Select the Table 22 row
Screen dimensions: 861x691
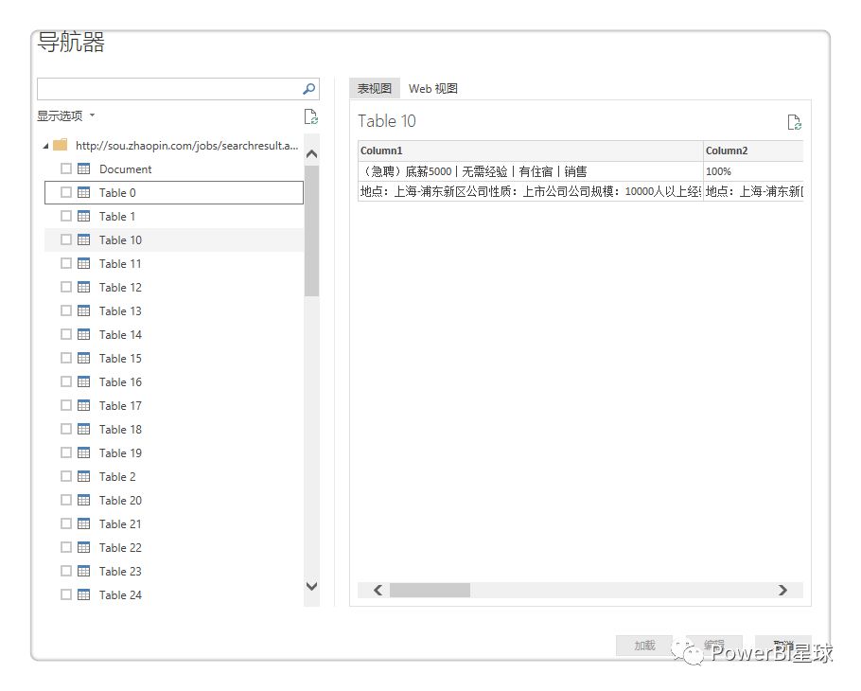[x=173, y=546]
